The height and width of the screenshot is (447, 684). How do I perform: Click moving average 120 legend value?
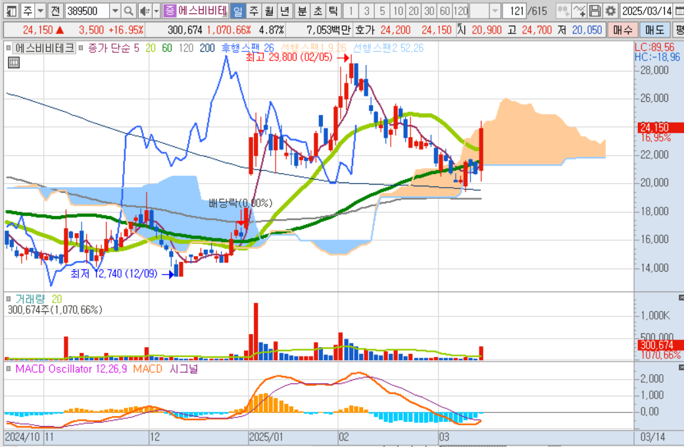point(186,48)
